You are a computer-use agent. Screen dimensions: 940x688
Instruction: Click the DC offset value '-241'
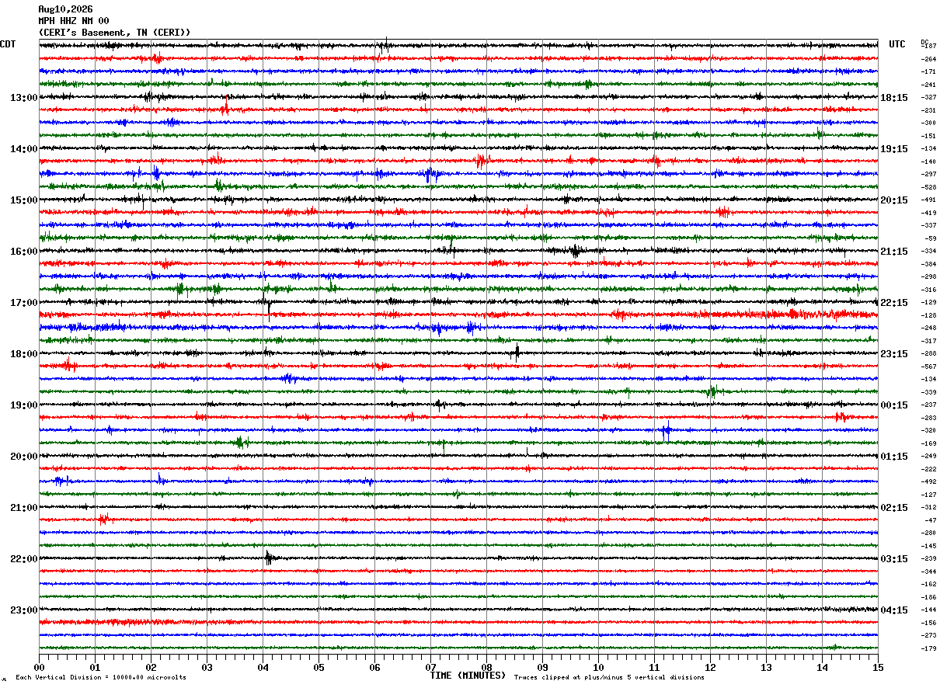click(928, 85)
